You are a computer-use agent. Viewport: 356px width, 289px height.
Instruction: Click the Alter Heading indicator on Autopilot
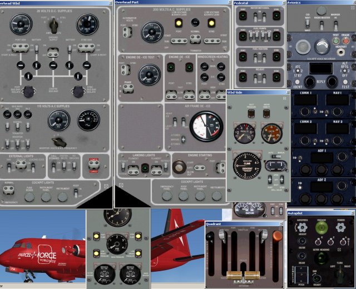pyautogui.click(x=321, y=258)
